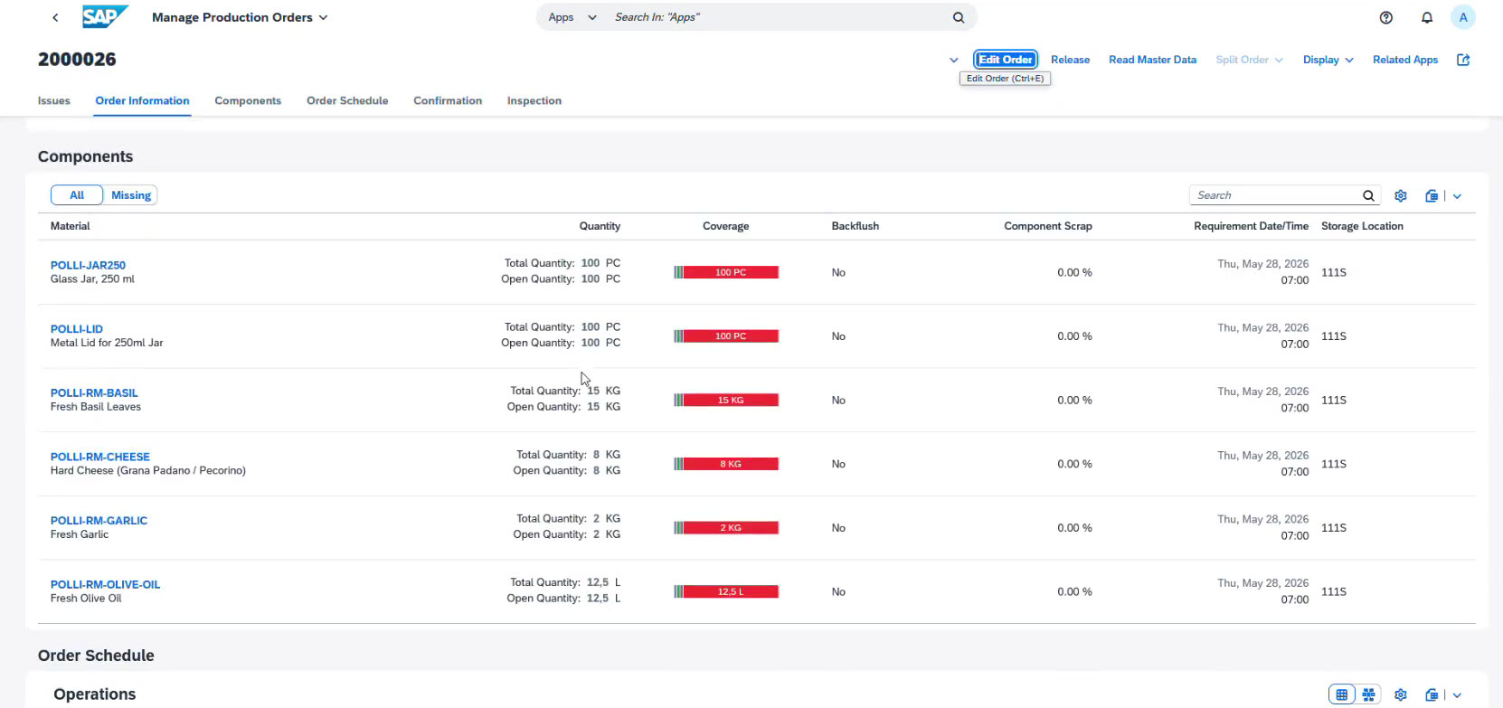Expand the Components export options arrow

(1457, 195)
